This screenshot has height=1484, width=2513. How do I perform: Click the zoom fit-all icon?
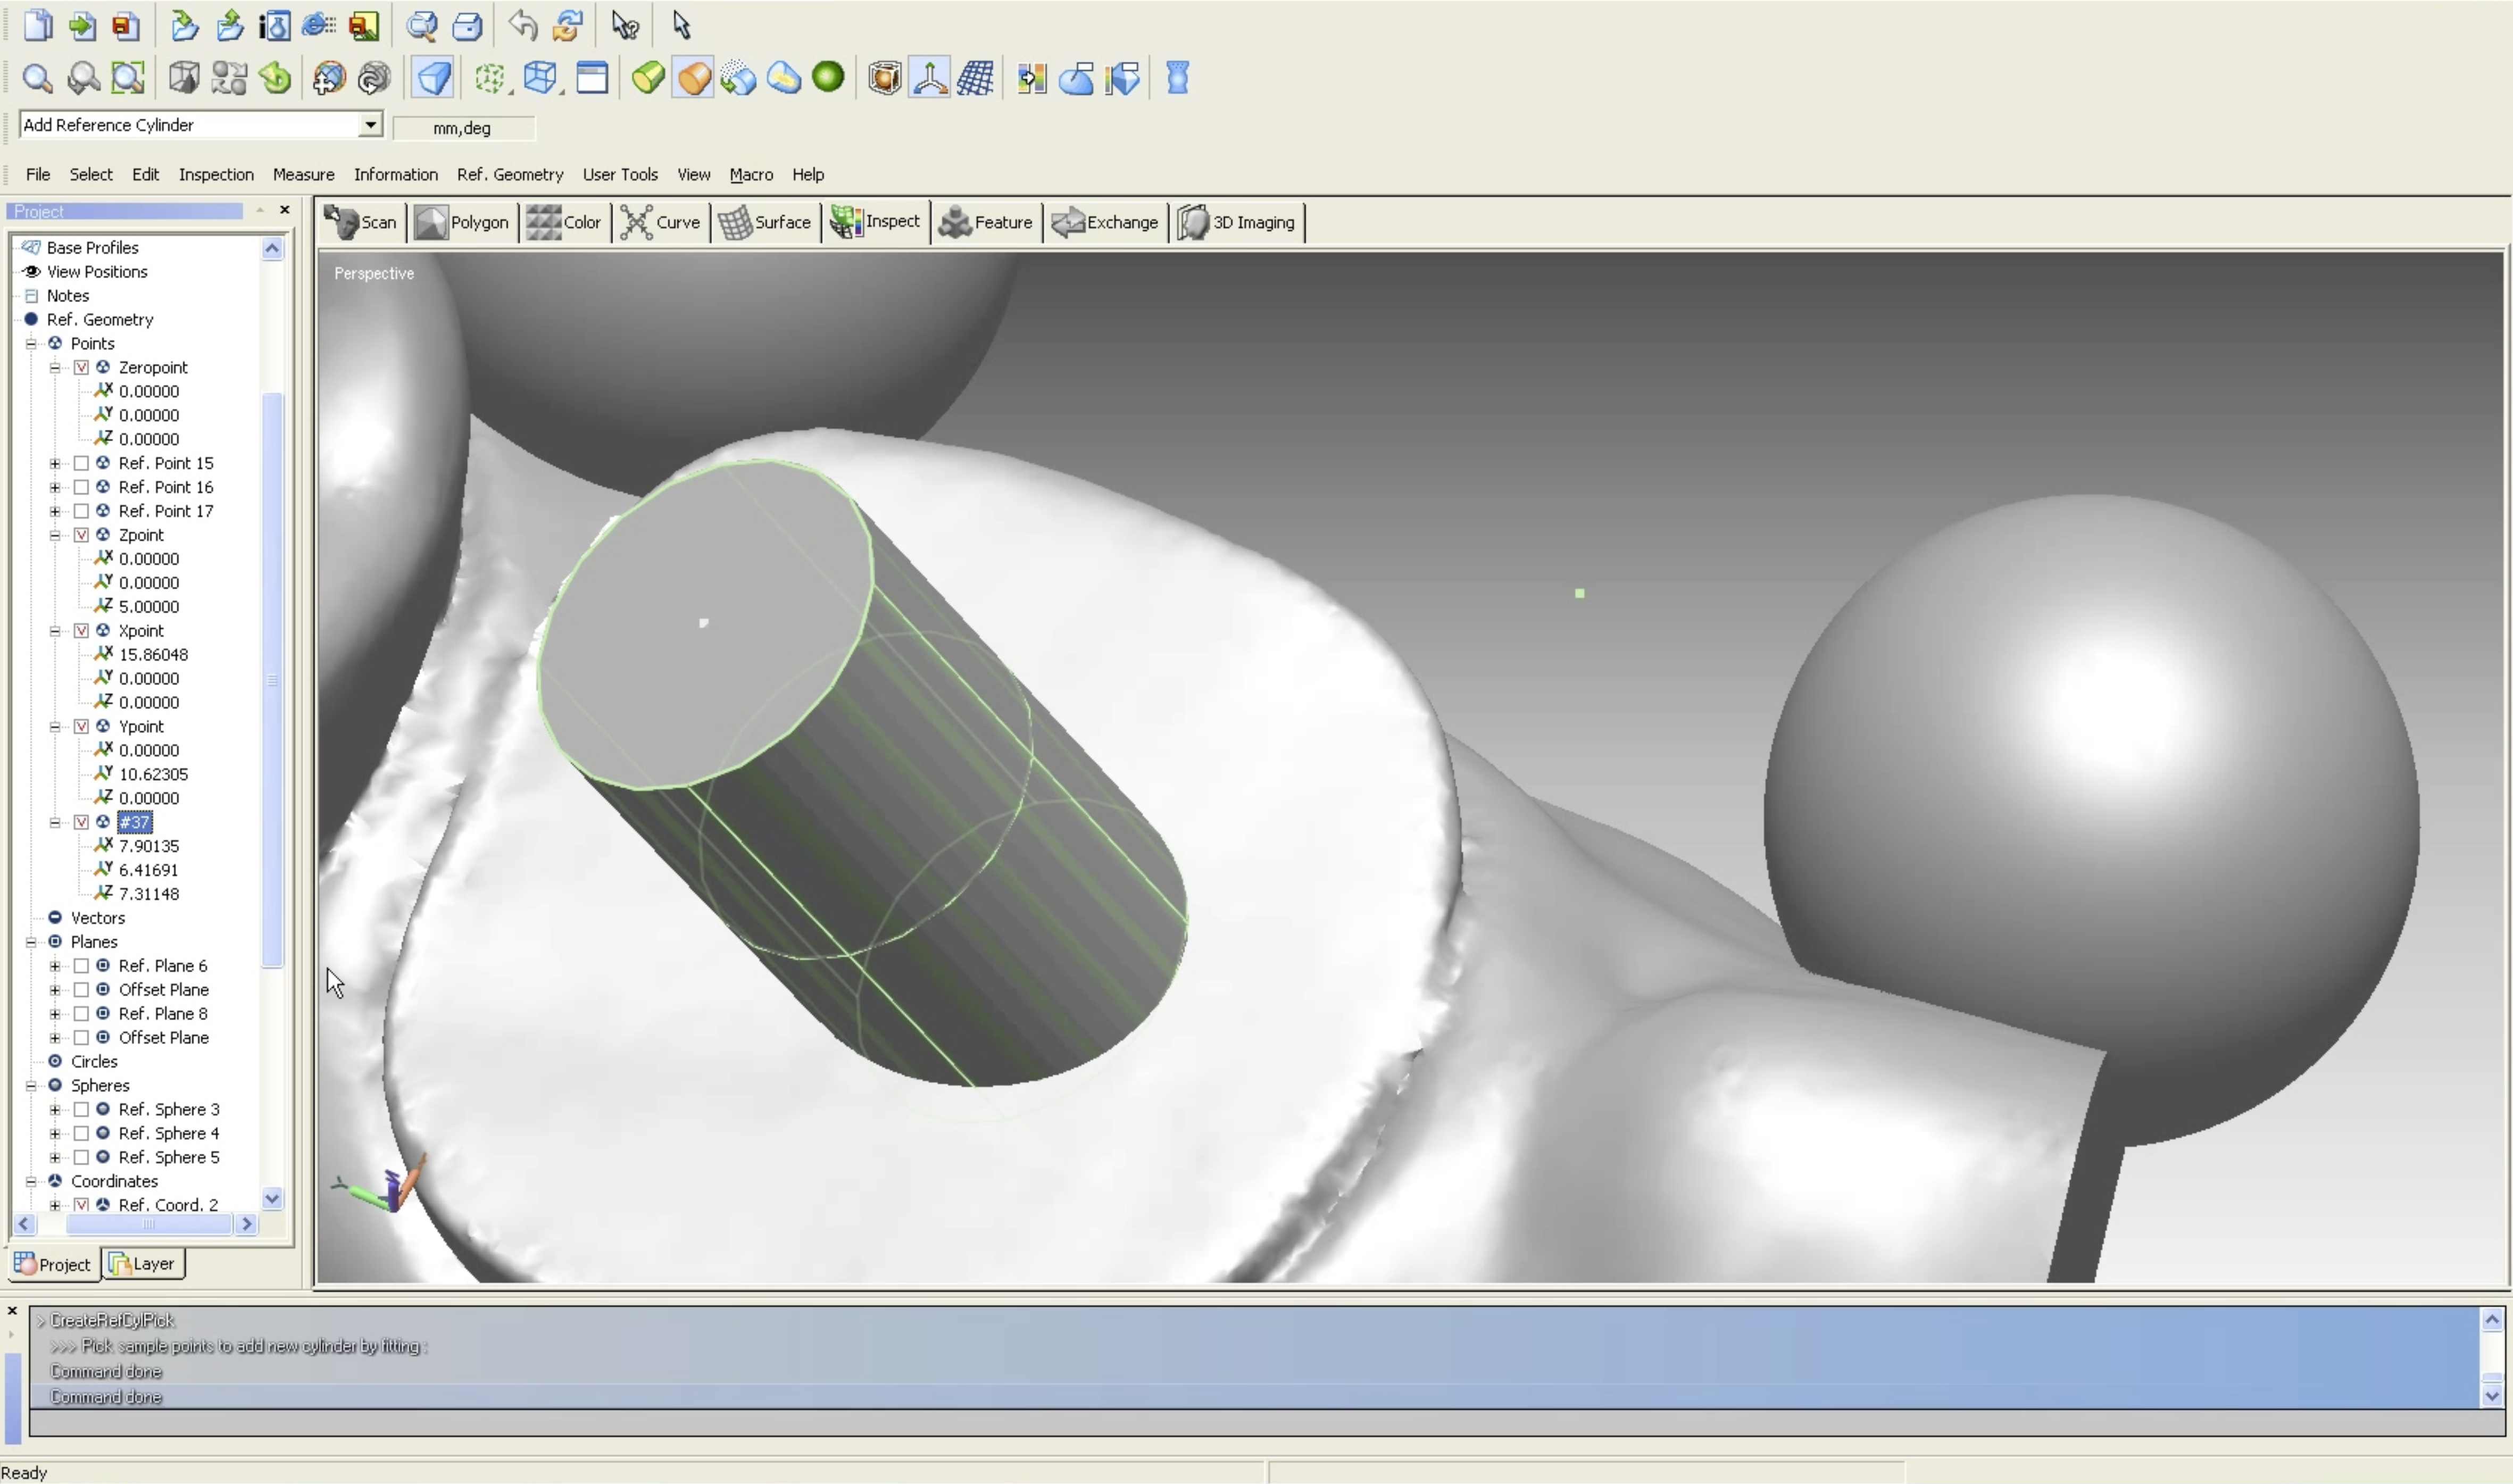128,78
